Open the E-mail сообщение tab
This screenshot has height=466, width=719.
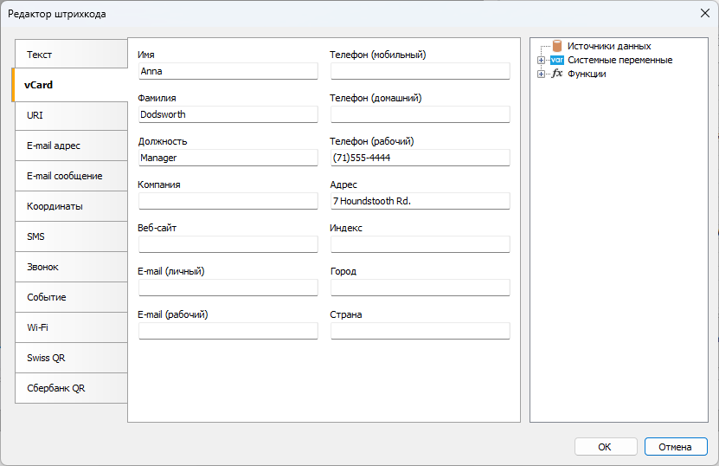71,176
